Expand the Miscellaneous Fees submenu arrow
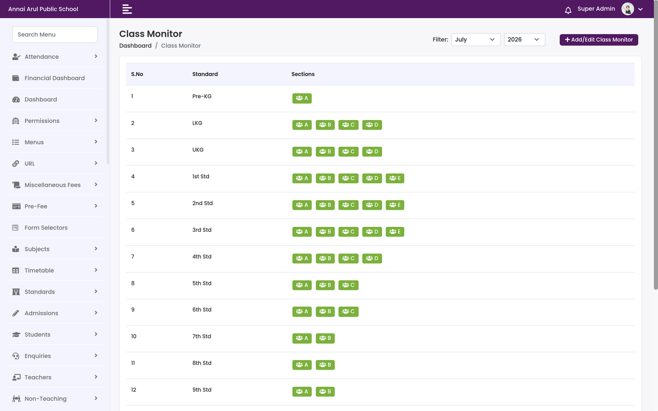 tap(96, 185)
